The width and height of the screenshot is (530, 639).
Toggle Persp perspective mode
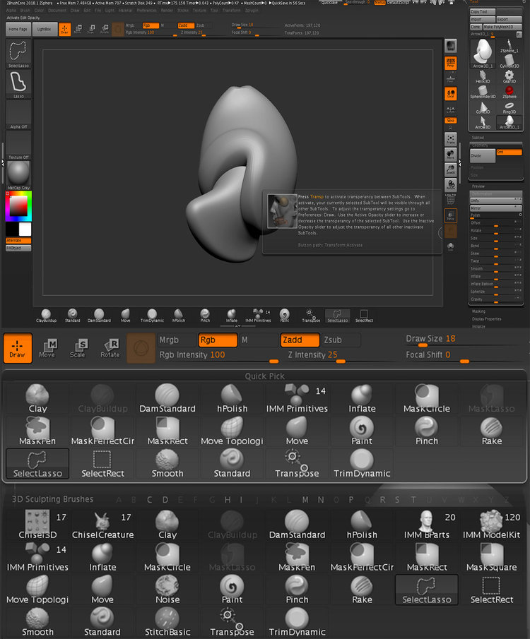click(450, 63)
